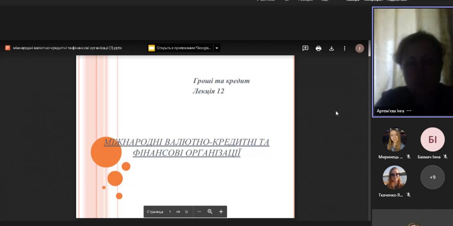Select Артем'єва Інга video tile

coord(412,61)
